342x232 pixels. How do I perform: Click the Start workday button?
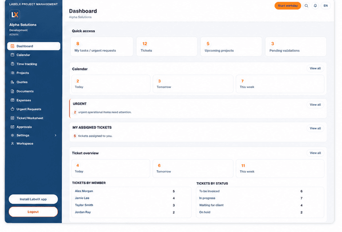tap(288, 6)
